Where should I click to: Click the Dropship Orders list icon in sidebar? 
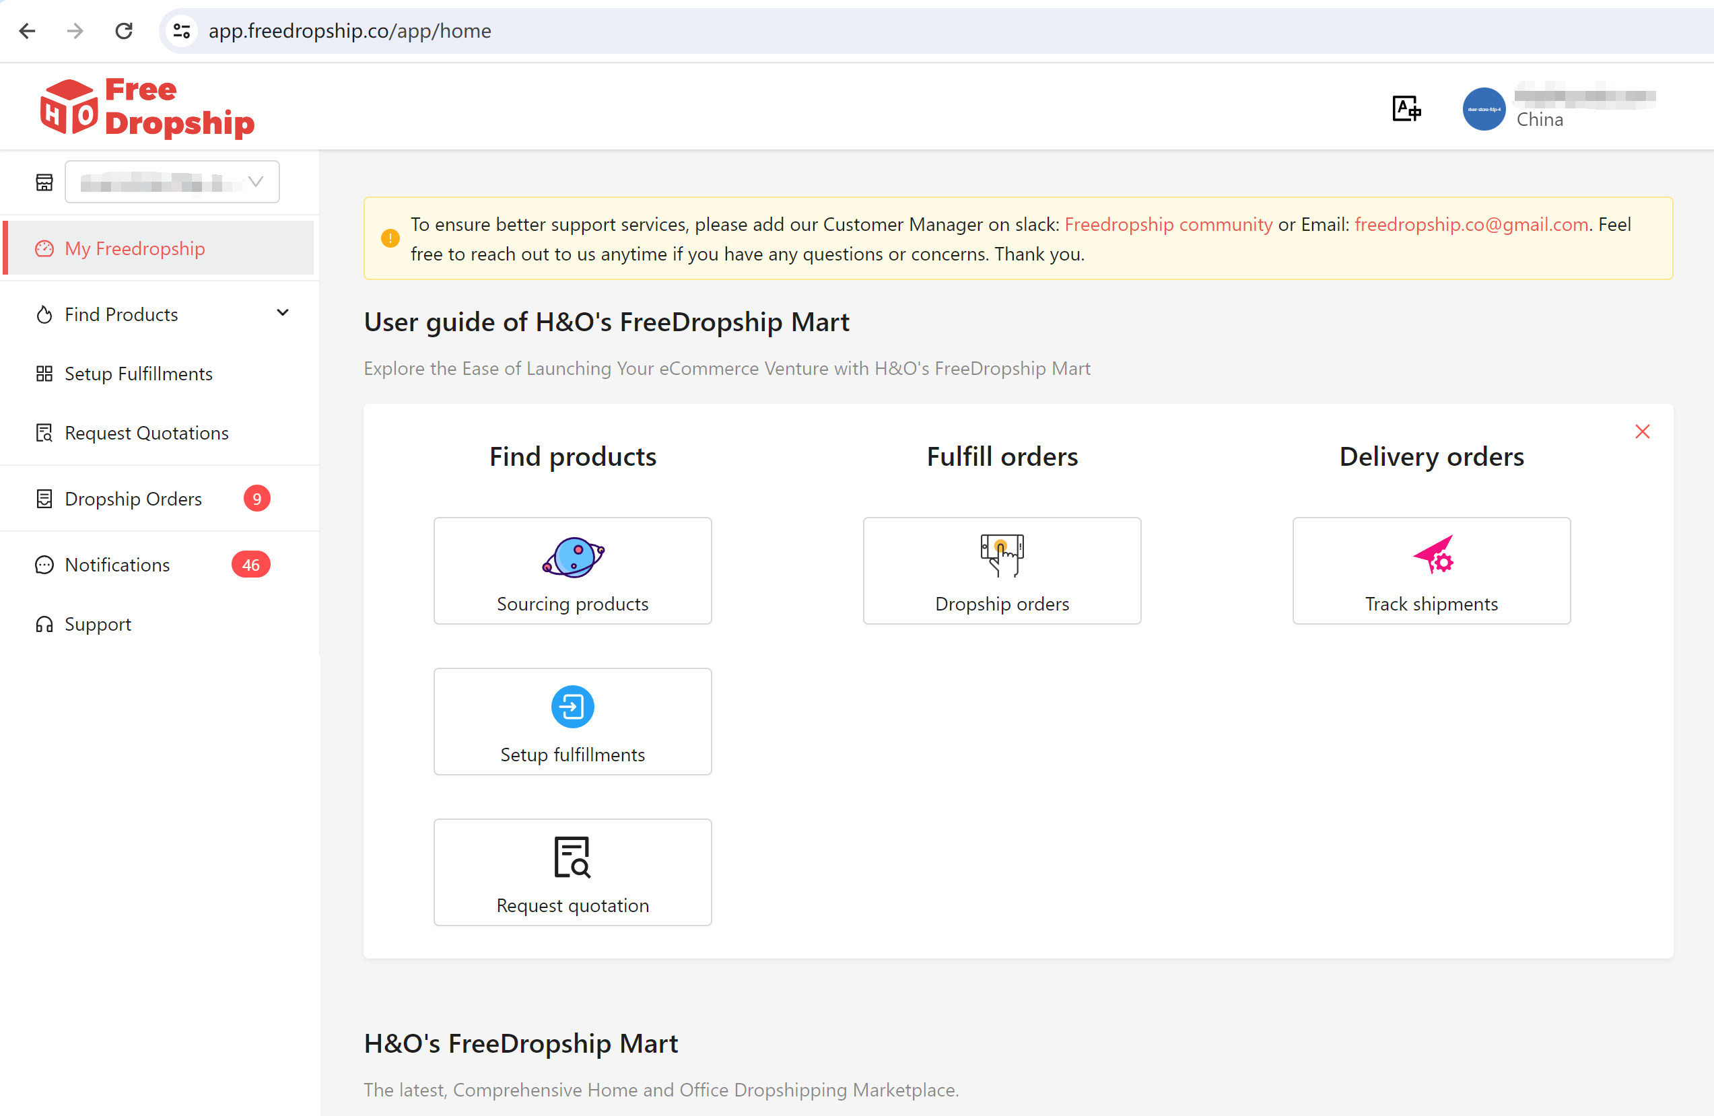click(x=44, y=499)
